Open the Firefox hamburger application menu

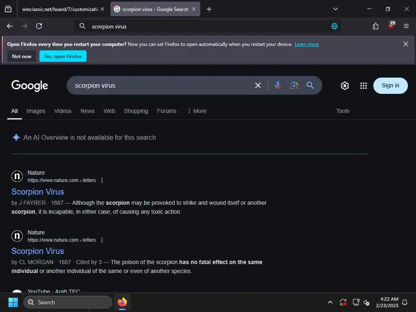click(406, 26)
